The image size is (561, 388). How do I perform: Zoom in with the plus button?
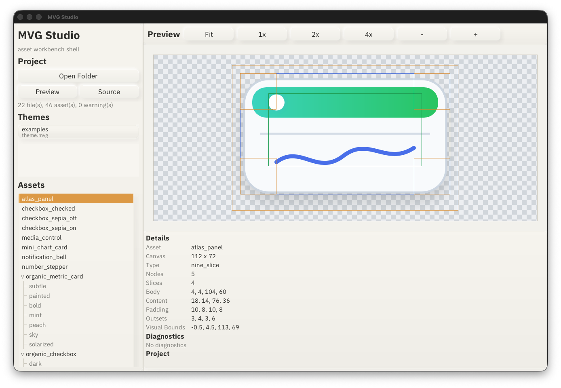475,34
